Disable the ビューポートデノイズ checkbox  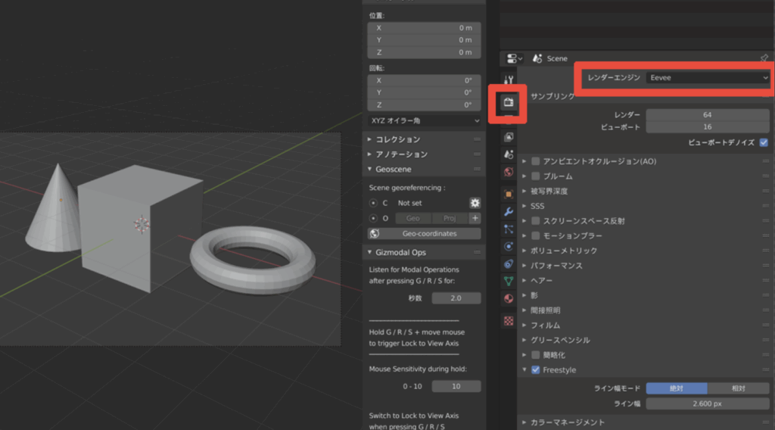pos(764,142)
